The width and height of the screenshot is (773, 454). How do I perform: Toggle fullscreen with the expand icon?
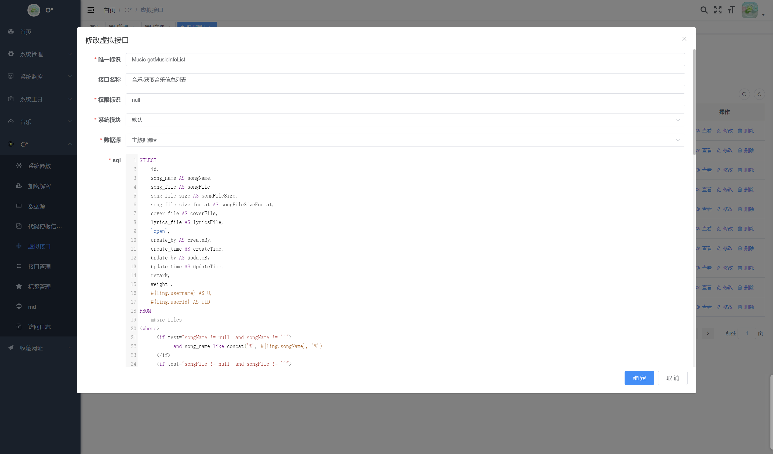coord(718,10)
